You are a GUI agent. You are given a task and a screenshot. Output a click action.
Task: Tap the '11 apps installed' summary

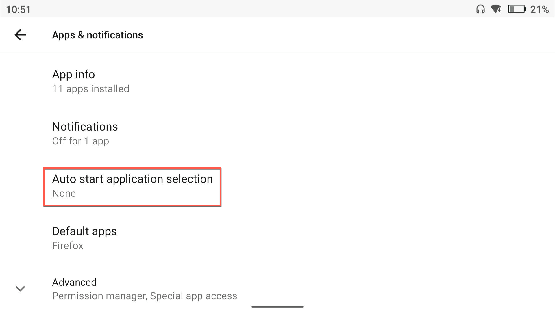click(90, 89)
